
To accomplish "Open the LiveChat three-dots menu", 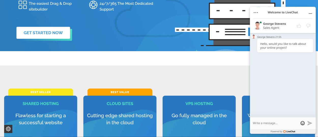I will coord(256,12).
